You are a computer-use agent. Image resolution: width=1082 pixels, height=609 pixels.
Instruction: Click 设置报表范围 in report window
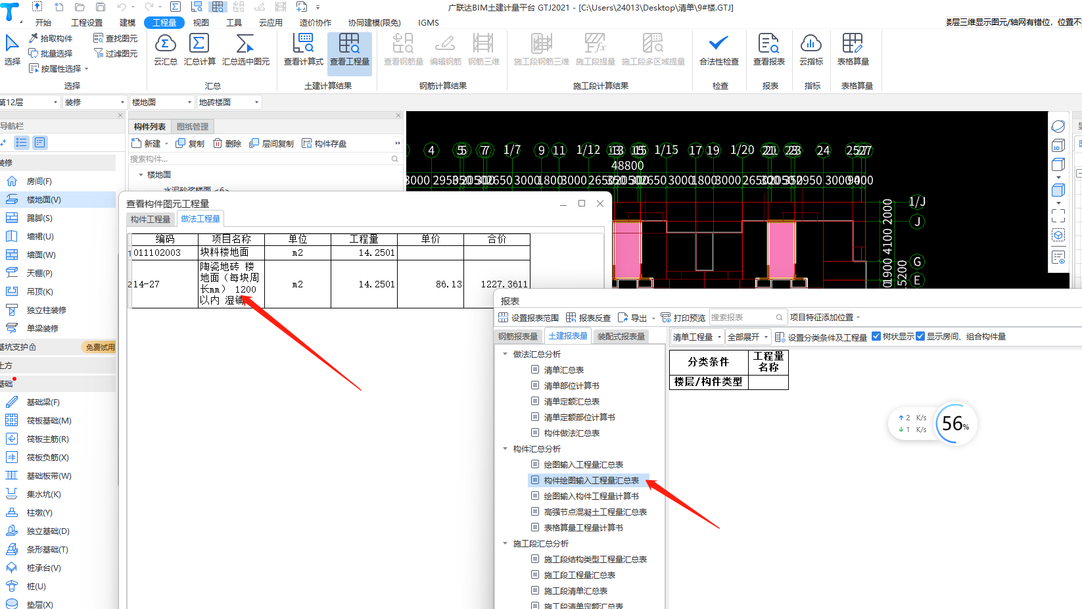[529, 318]
